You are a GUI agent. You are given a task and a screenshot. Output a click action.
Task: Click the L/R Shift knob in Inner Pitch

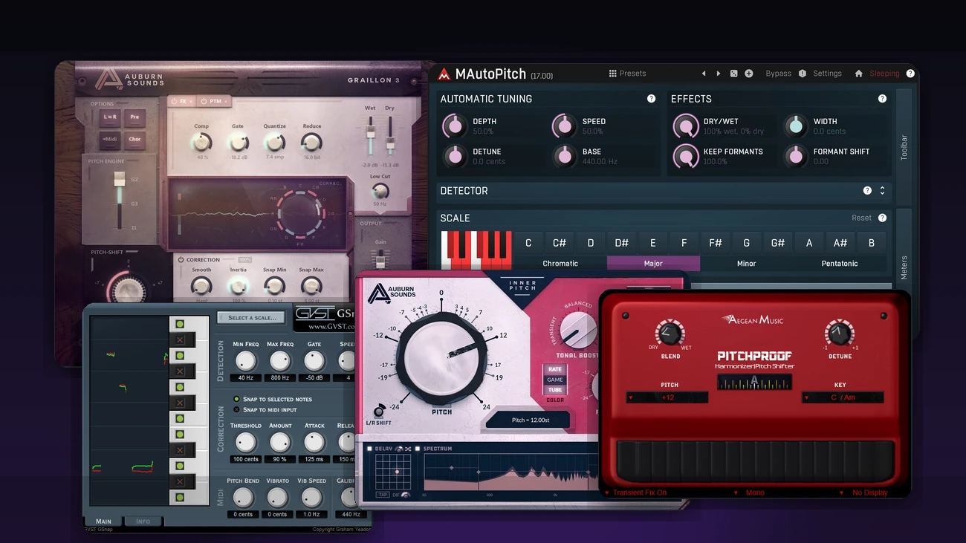click(380, 411)
